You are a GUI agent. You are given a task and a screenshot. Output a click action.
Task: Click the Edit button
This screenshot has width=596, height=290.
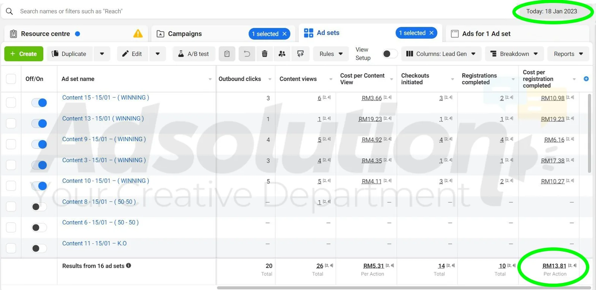click(133, 54)
